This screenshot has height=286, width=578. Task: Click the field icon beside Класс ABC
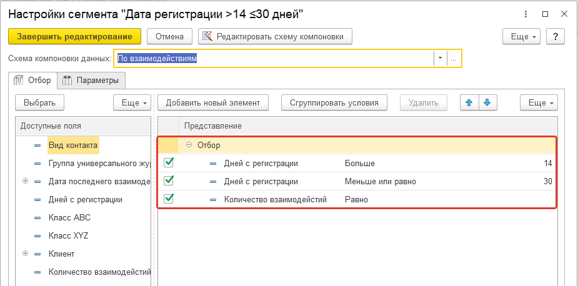tap(37, 218)
